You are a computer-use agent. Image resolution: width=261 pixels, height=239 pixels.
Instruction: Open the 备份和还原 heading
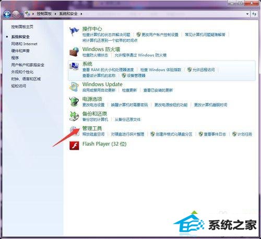point(94,114)
